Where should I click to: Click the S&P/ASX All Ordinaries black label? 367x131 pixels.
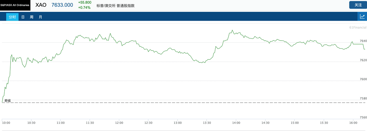click(15, 5)
